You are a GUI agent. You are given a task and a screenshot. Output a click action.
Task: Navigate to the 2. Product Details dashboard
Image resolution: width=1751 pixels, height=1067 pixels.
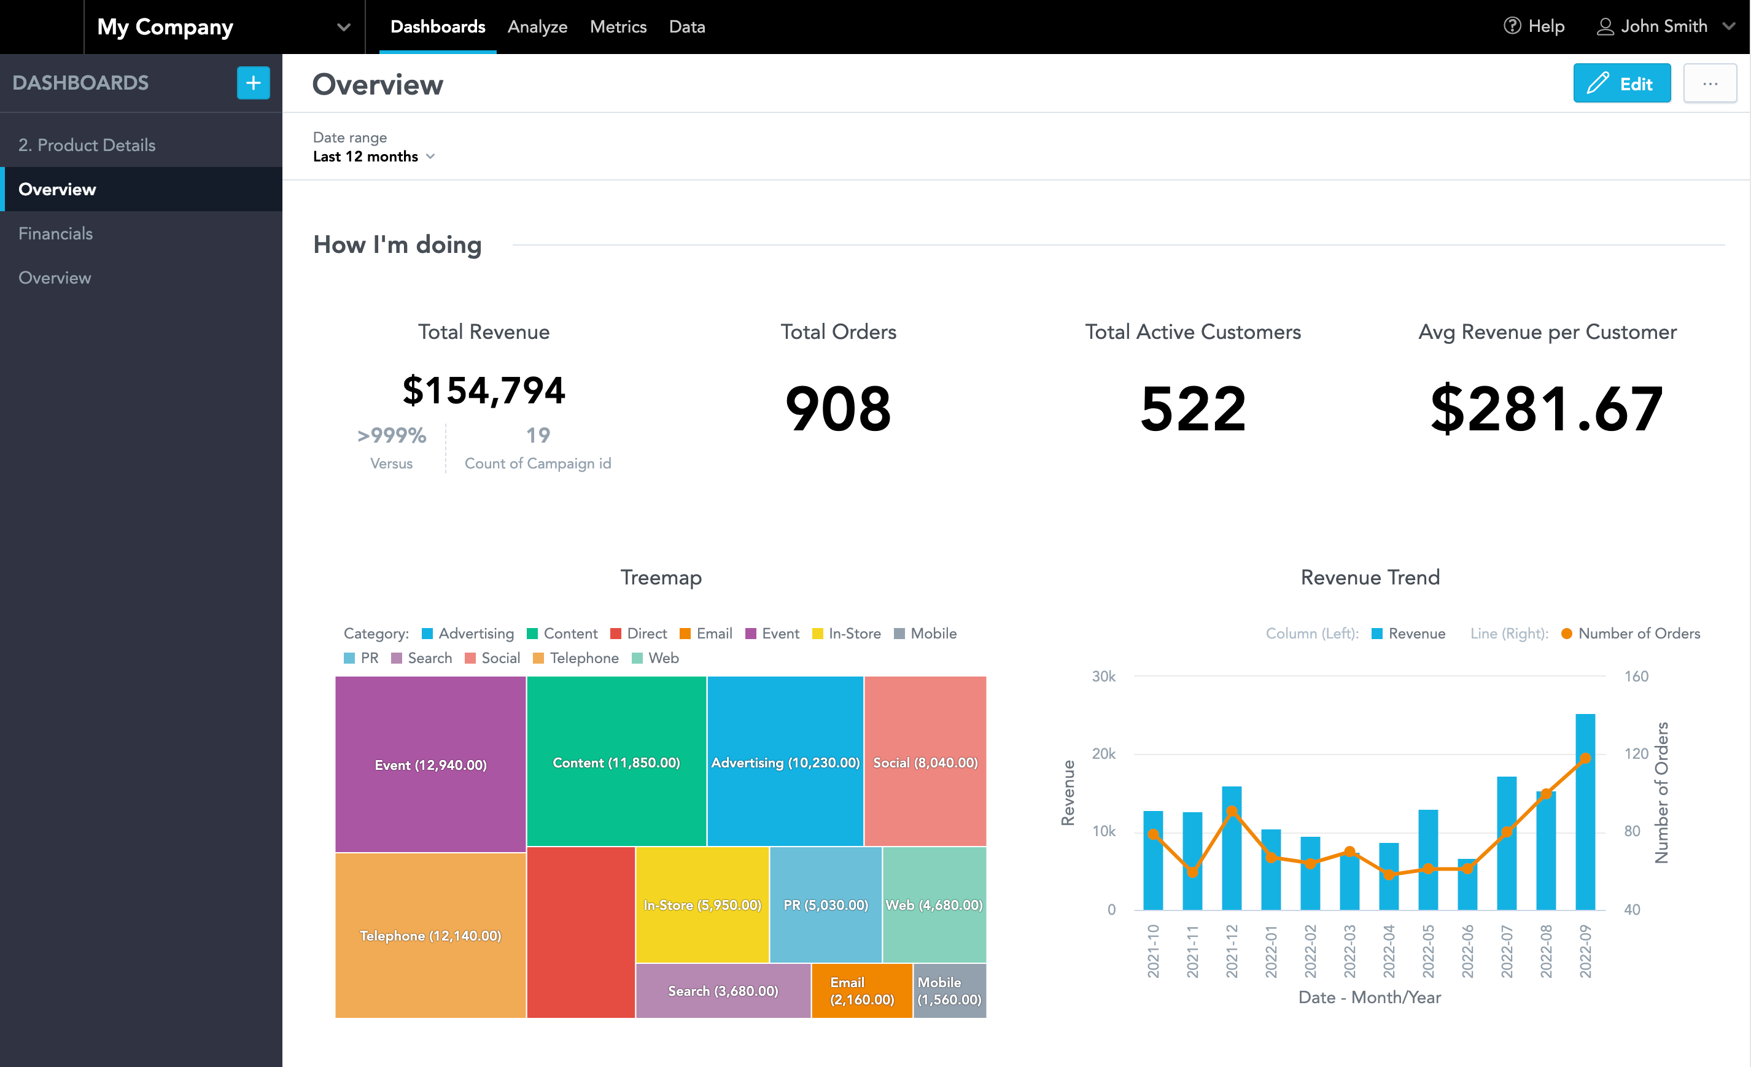[87, 145]
